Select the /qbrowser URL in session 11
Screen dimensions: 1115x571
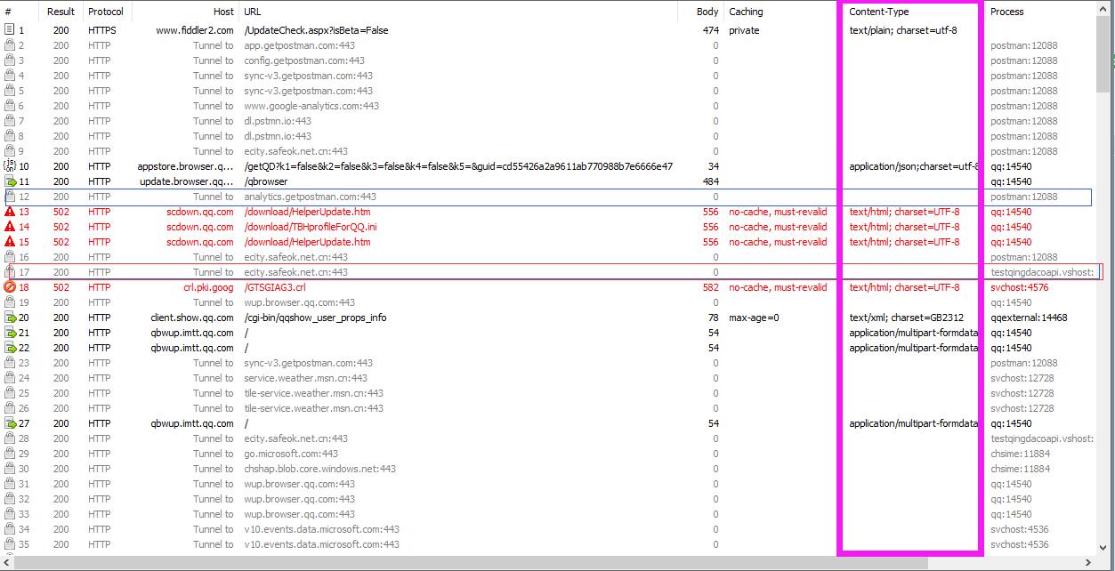coord(266,181)
